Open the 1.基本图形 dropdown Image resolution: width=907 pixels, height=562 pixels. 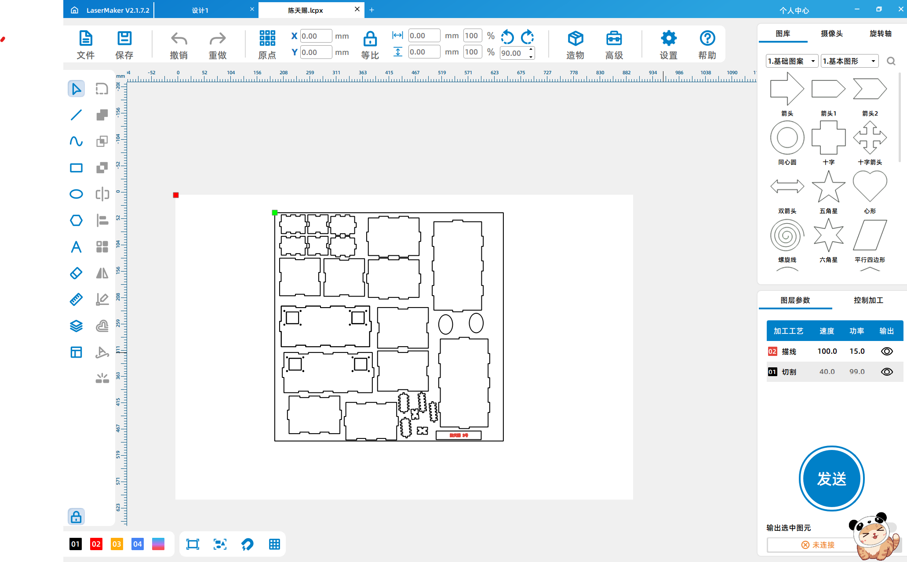coord(849,61)
